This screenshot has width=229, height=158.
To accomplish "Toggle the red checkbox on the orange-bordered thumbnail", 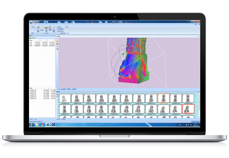I will (x=159, y=95).
